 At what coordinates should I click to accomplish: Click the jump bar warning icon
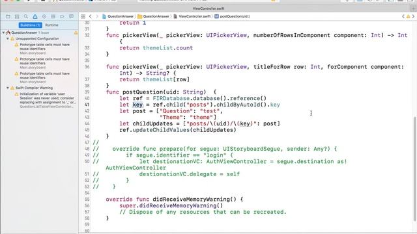[409, 16]
